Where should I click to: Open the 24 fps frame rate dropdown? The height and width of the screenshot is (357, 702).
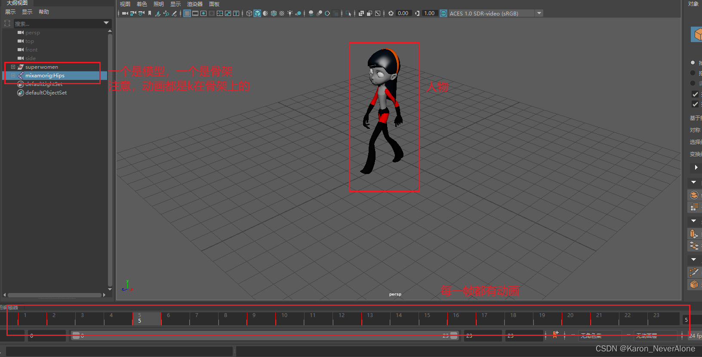point(695,336)
